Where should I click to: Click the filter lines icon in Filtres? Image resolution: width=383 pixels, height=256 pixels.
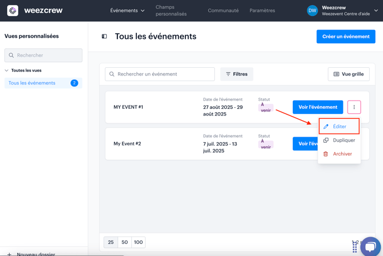click(228, 74)
